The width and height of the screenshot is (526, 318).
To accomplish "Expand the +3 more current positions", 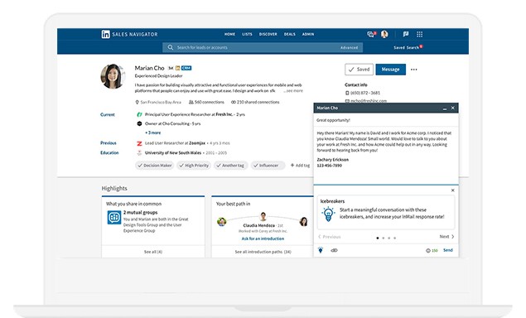I will pyautogui.click(x=153, y=132).
